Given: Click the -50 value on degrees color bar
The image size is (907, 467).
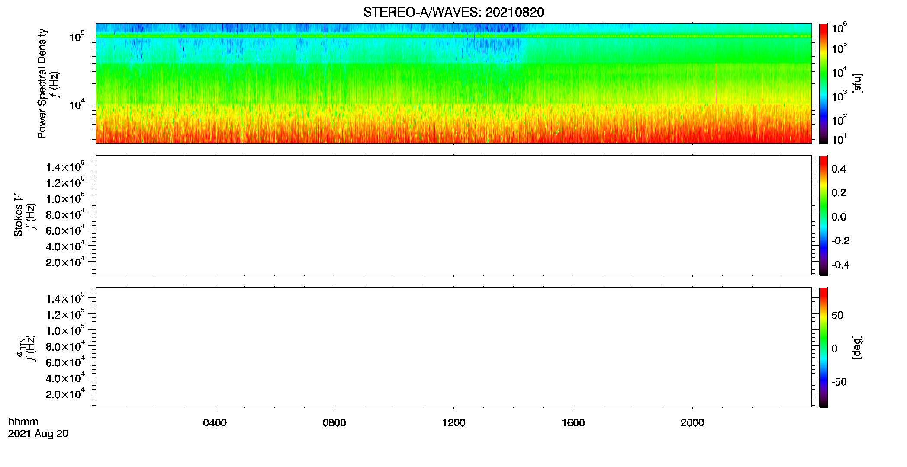Looking at the screenshot, I should 839,382.
